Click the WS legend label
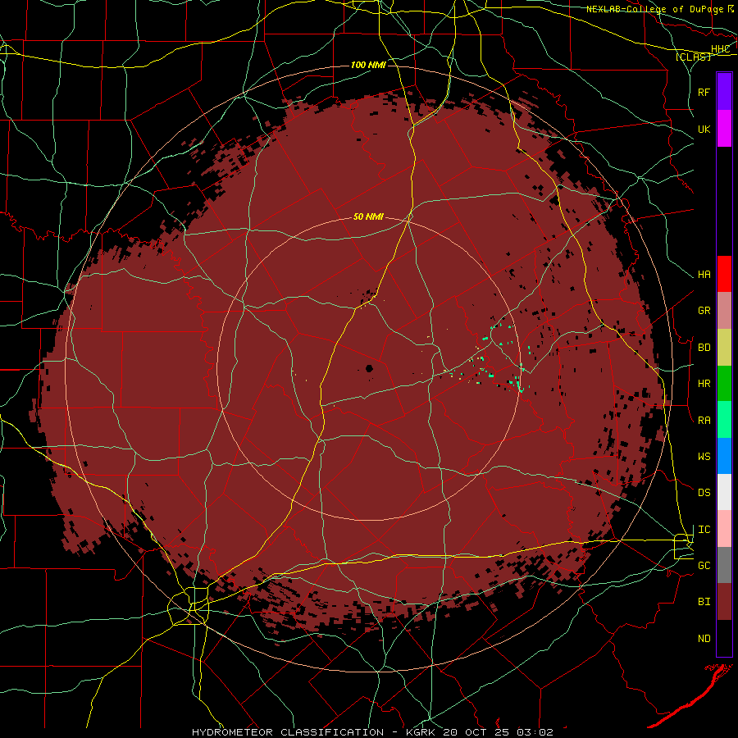 (x=704, y=456)
